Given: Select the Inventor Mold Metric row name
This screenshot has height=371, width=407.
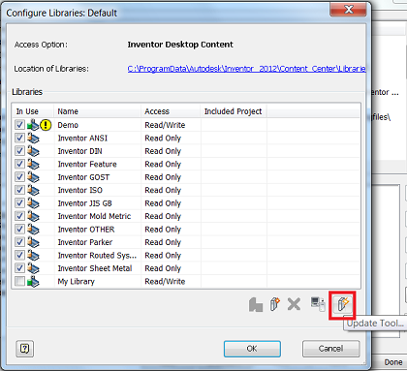Looking at the screenshot, I should point(94,216).
